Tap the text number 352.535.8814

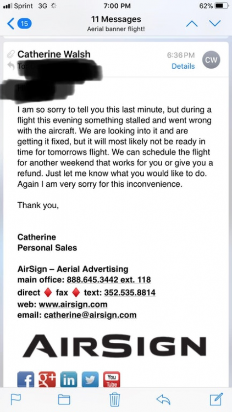(x=130, y=292)
